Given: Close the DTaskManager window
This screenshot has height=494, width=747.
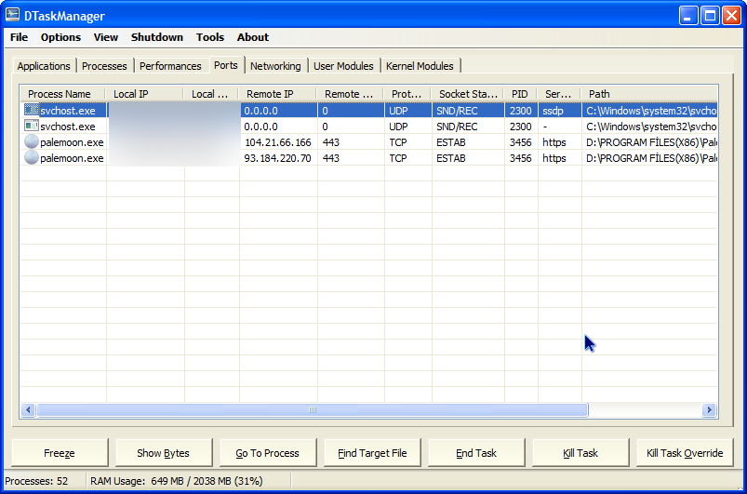Looking at the screenshot, I should pos(731,16).
